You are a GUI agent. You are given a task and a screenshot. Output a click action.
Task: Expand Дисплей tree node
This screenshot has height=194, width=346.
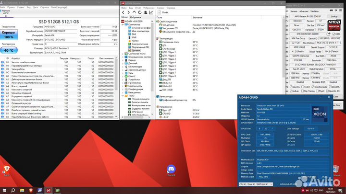[123, 63]
